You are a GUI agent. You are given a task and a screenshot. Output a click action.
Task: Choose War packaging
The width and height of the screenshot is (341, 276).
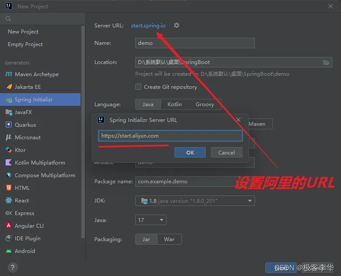(169, 239)
